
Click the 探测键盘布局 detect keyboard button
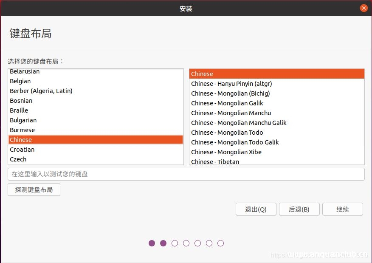click(x=34, y=189)
